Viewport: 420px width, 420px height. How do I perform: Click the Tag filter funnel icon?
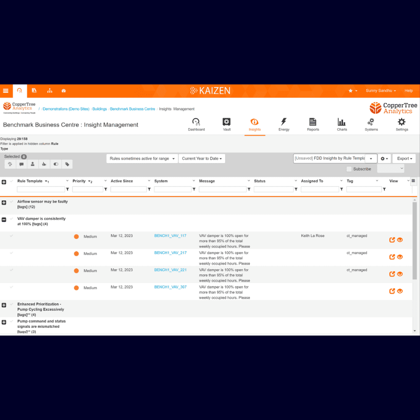[x=384, y=189]
